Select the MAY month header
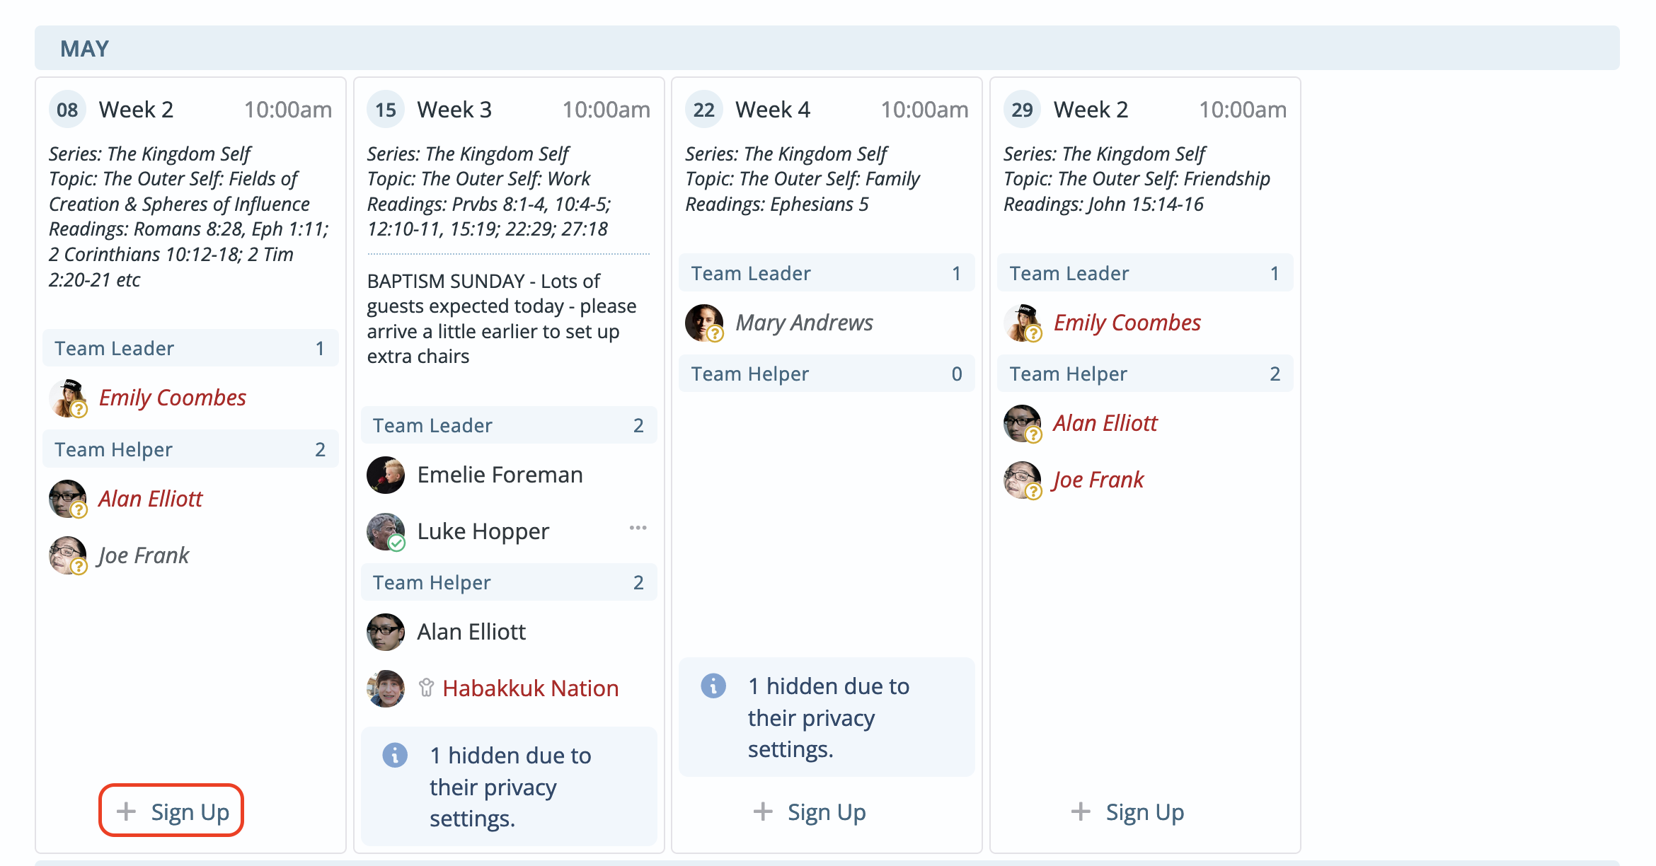1656x866 pixels. coord(85,48)
